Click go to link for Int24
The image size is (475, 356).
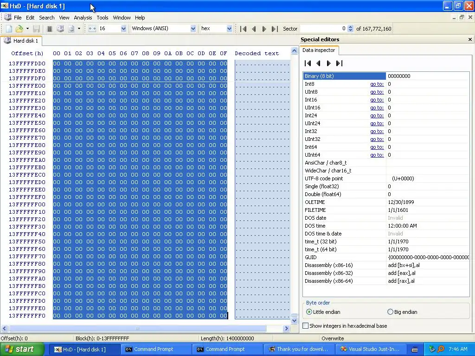pyautogui.click(x=377, y=115)
